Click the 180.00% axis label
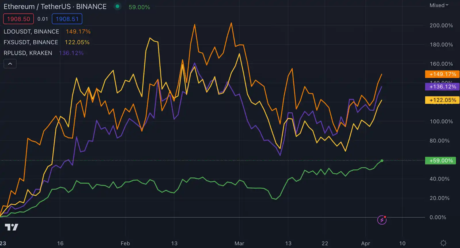Screen dimensions: 460x248 [x=441, y=45]
